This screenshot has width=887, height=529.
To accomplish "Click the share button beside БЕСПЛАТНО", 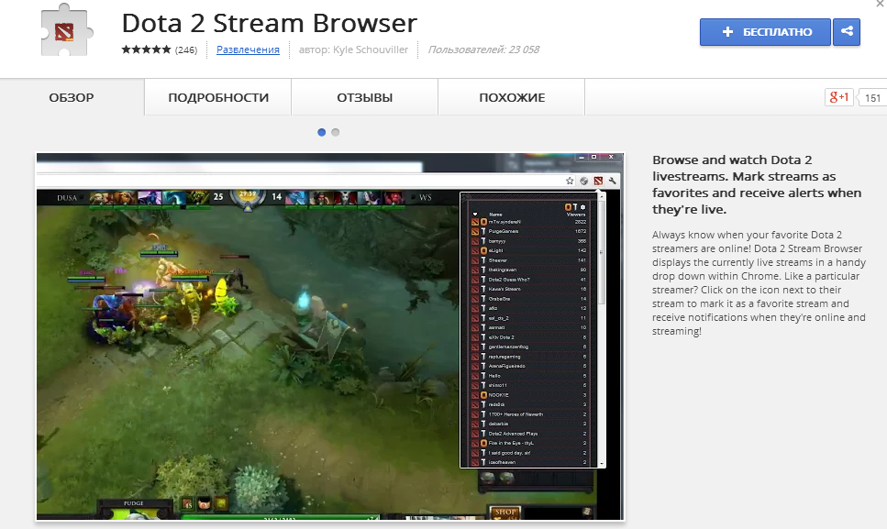I will 846,32.
